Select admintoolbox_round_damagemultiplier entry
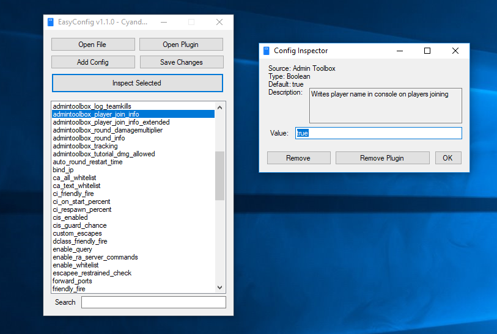Viewport: 497px width, 334px height. (x=133, y=130)
